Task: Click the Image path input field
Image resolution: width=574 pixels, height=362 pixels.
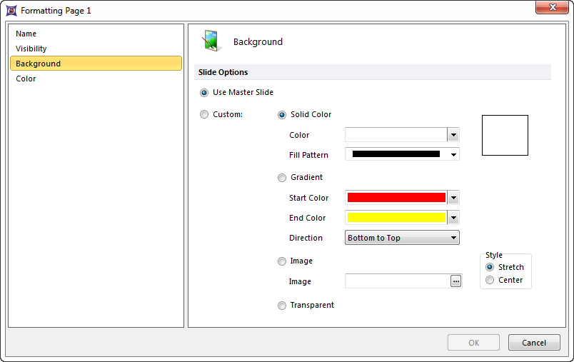Action: 396,281
